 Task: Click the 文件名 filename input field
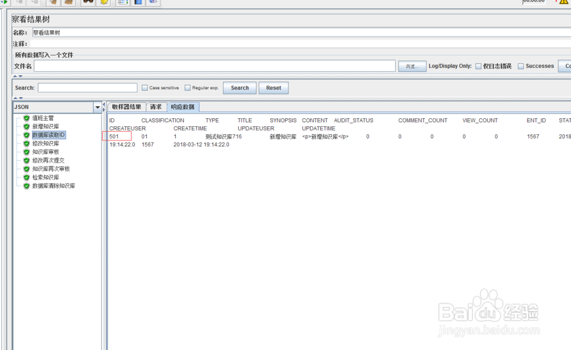(215, 66)
